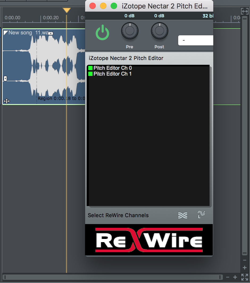
Task: Toggle the green plugin power button
Action: (102, 32)
